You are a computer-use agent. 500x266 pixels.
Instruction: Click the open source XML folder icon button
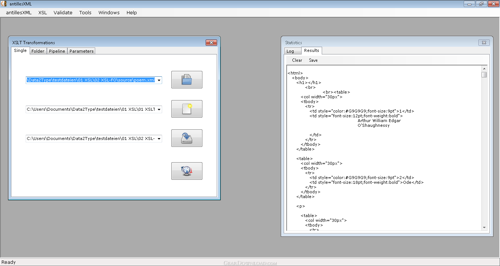coord(187,80)
